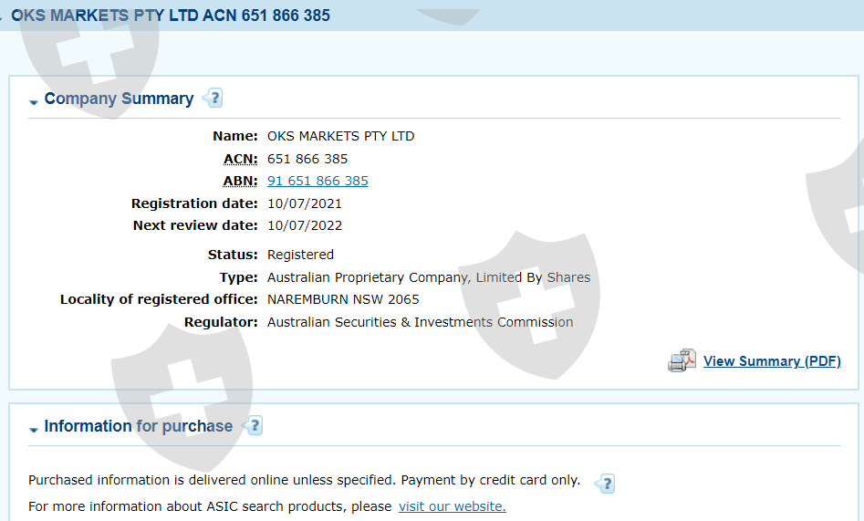This screenshot has width=864, height=521.
Task: Click the underlined ACN field label
Action: (x=240, y=159)
